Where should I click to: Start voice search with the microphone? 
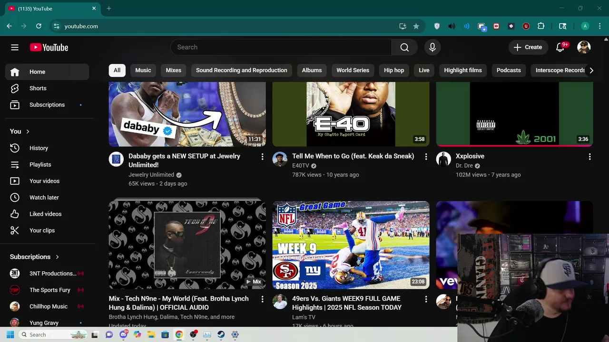432,47
